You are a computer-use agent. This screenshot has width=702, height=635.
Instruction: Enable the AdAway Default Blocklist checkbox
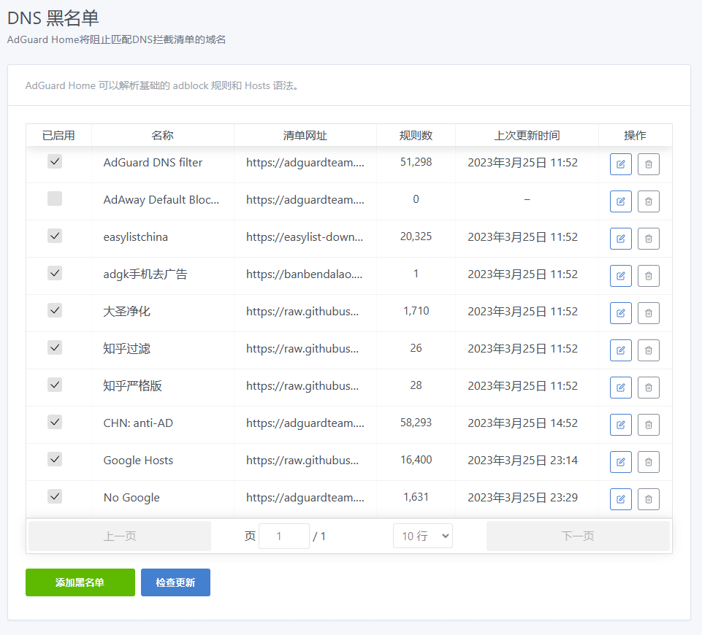[55, 199]
